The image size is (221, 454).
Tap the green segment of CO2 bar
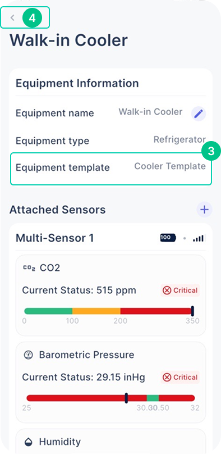coord(48,311)
